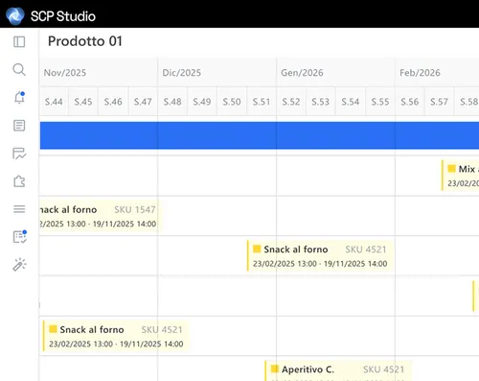Toggle the sidebar panel icon
Image resolution: width=479 pixels, height=381 pixels.
19,41
